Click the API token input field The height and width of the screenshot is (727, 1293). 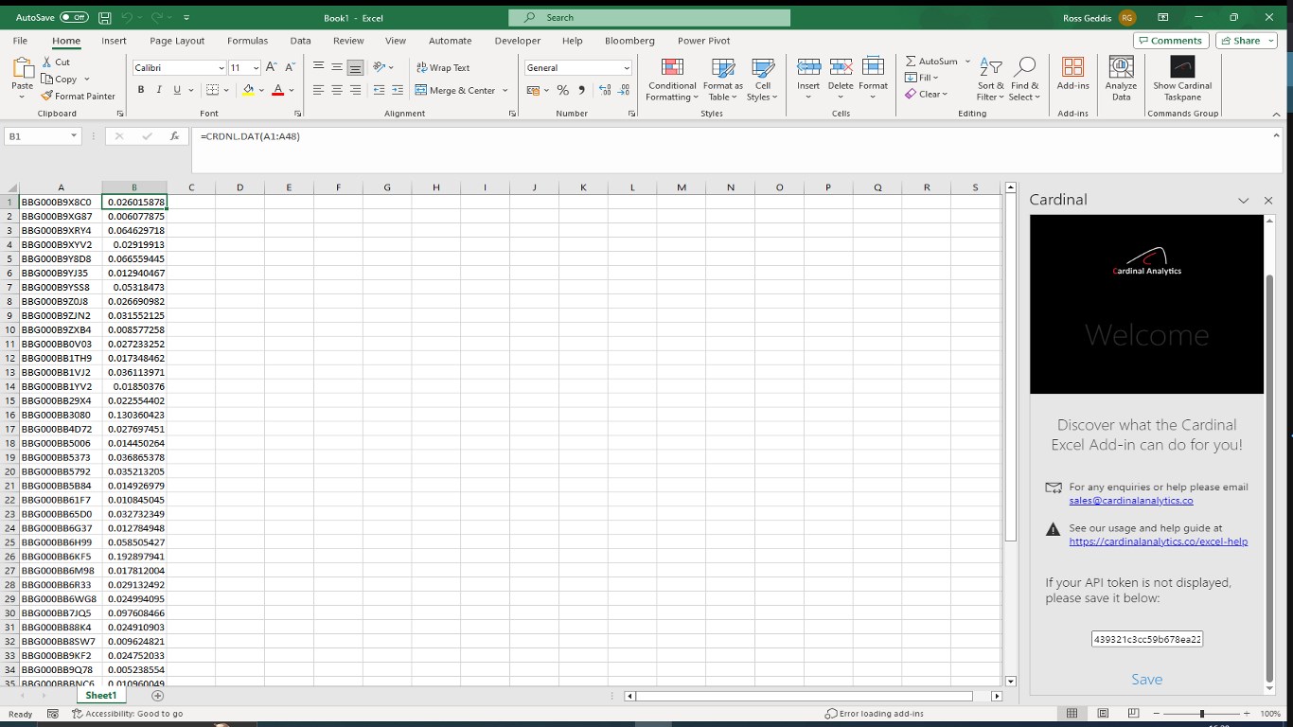(x=1146, y=640)
